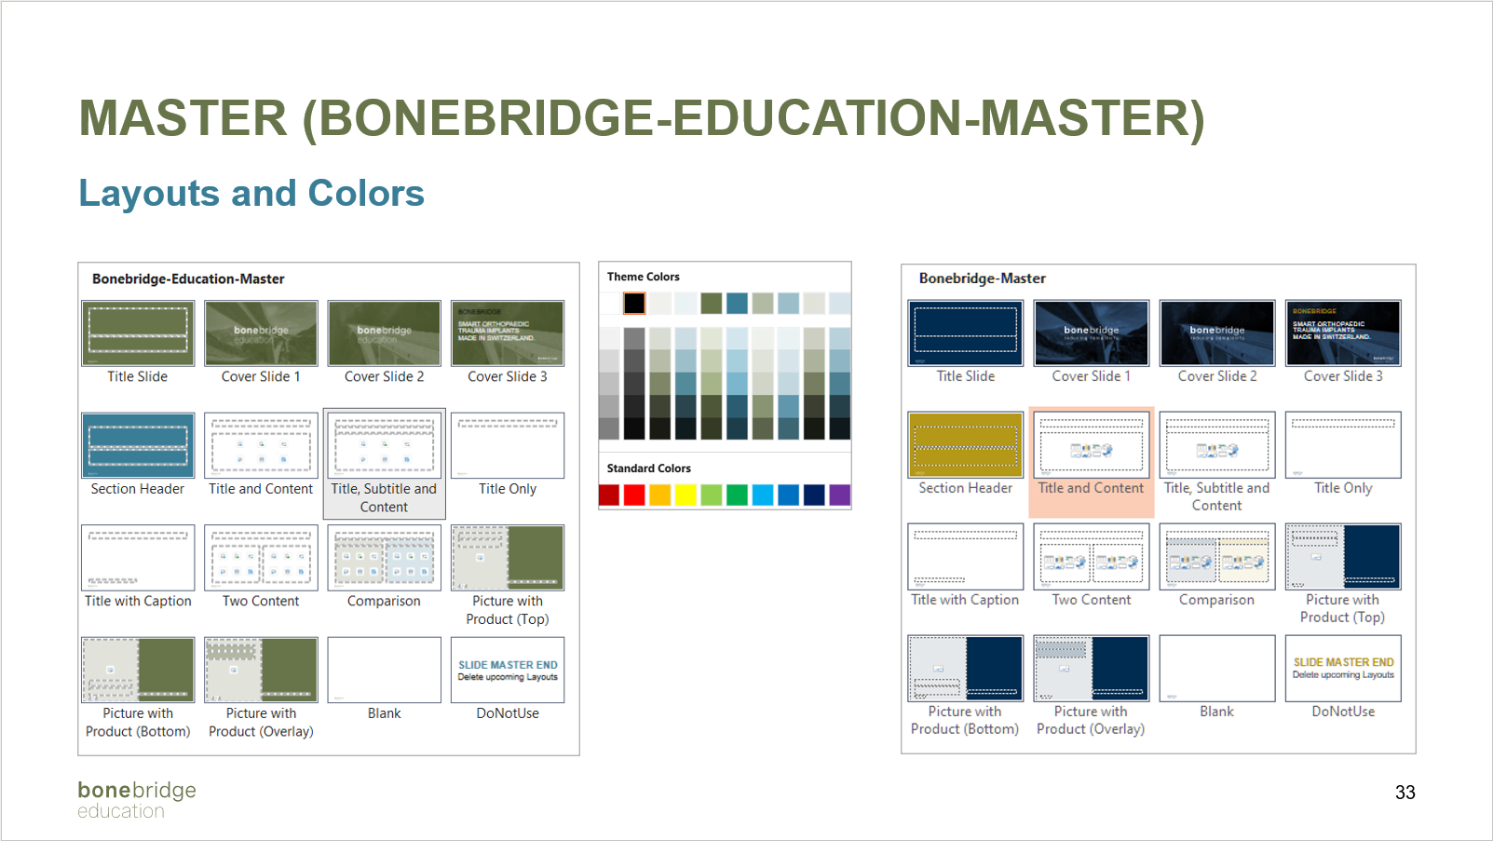Select dark blue Cover Slide 3 layout
The height and width of the screenshot is (841, 1493).
(x=1343, y=333)
